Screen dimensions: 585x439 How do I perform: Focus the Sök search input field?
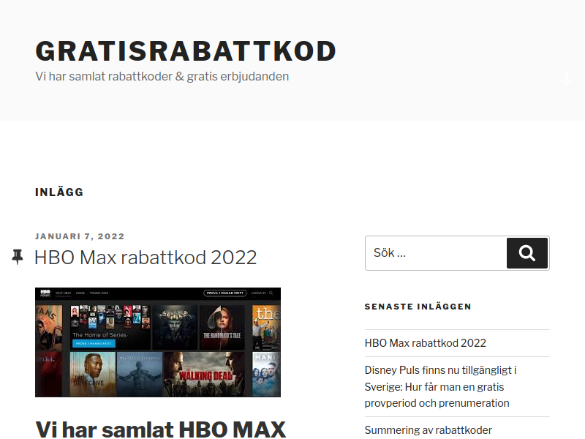[x=436, y=253]
